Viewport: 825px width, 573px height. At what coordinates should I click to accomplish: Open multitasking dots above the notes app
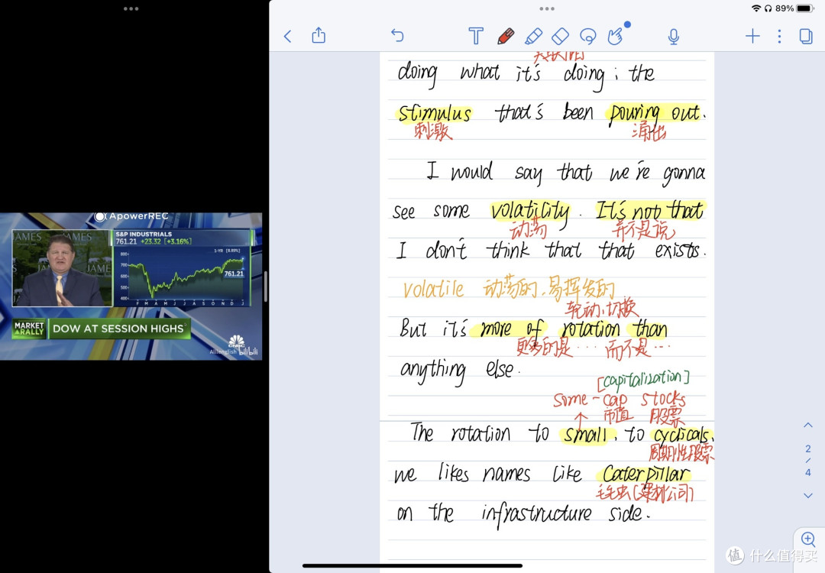tap(547, 8)
